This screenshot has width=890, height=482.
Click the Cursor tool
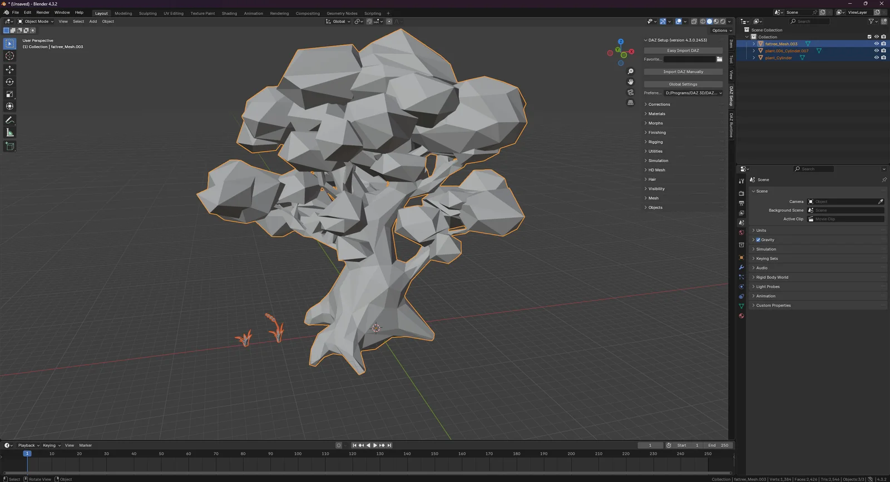click(9, 56)
